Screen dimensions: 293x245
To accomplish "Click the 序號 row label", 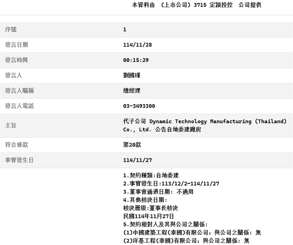I will pos(10,30).
